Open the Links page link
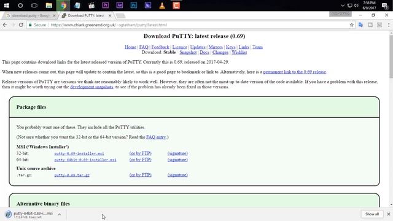 point(244,47)
